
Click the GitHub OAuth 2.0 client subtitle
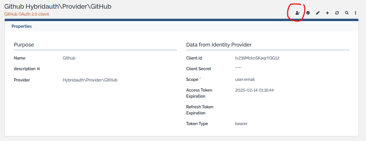[x=27, y=14]
